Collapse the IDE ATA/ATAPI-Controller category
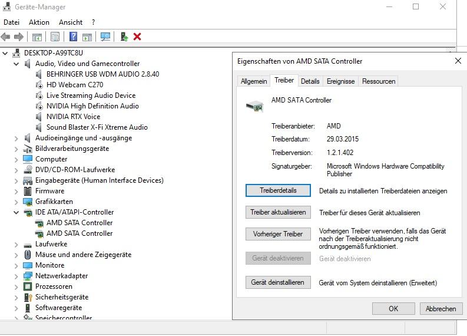The width and height of the screenshot is (467, 336). pyautogui.click(x=16, y=212)
